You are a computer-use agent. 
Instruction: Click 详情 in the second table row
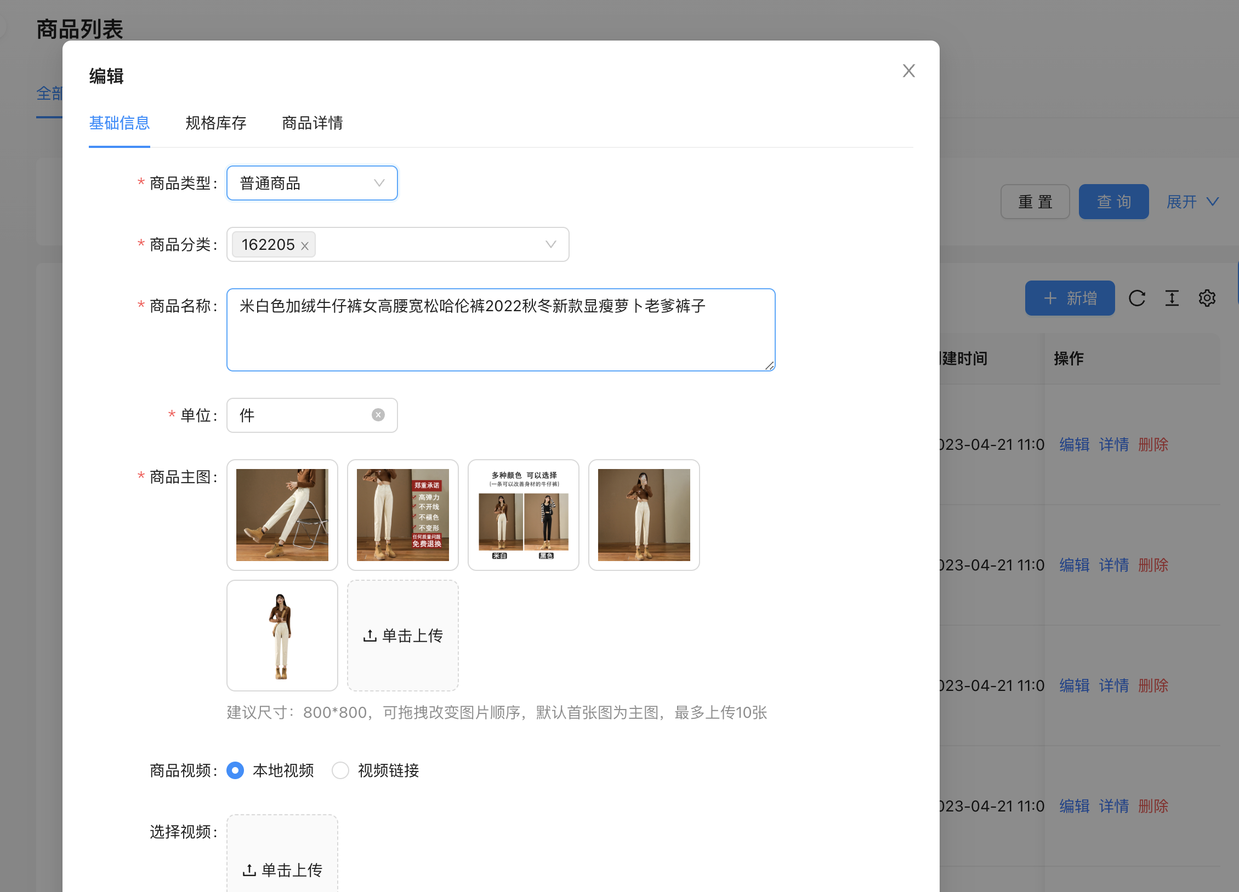pos(1114,565)
